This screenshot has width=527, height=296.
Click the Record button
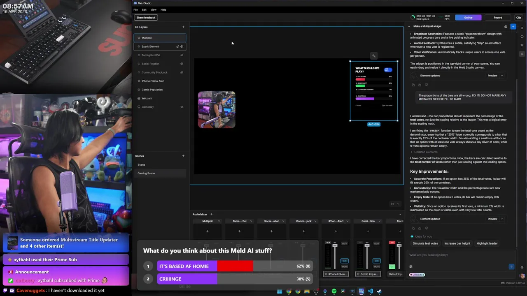click(x=498, y=18)
